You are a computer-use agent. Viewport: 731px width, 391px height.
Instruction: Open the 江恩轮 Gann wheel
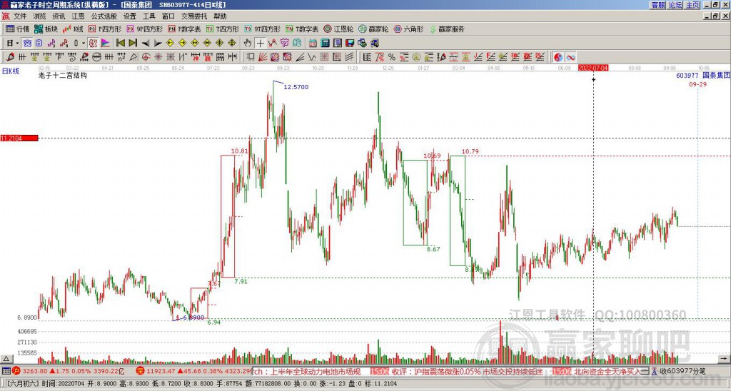(338, 29)
